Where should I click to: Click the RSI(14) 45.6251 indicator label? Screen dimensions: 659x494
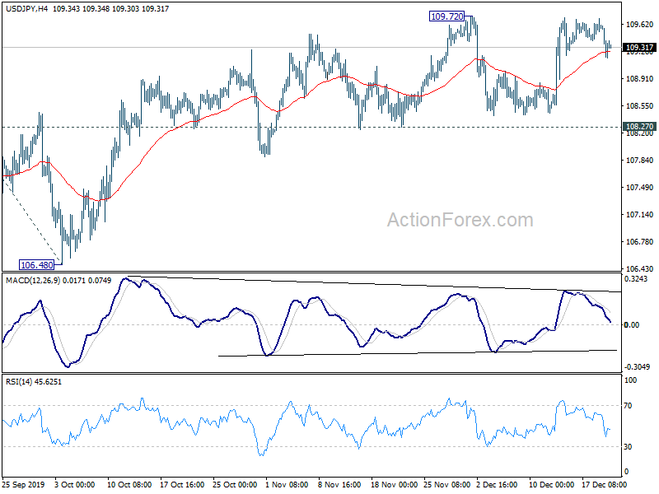click(34, 381)
